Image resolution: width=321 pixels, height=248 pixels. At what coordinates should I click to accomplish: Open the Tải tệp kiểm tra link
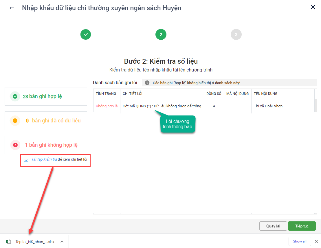click(44, 159)
